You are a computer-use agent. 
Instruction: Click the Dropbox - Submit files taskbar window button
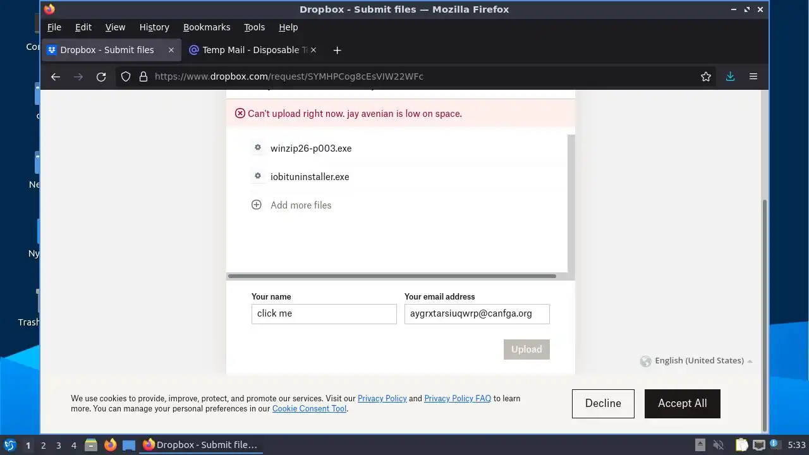pos(201,445)
